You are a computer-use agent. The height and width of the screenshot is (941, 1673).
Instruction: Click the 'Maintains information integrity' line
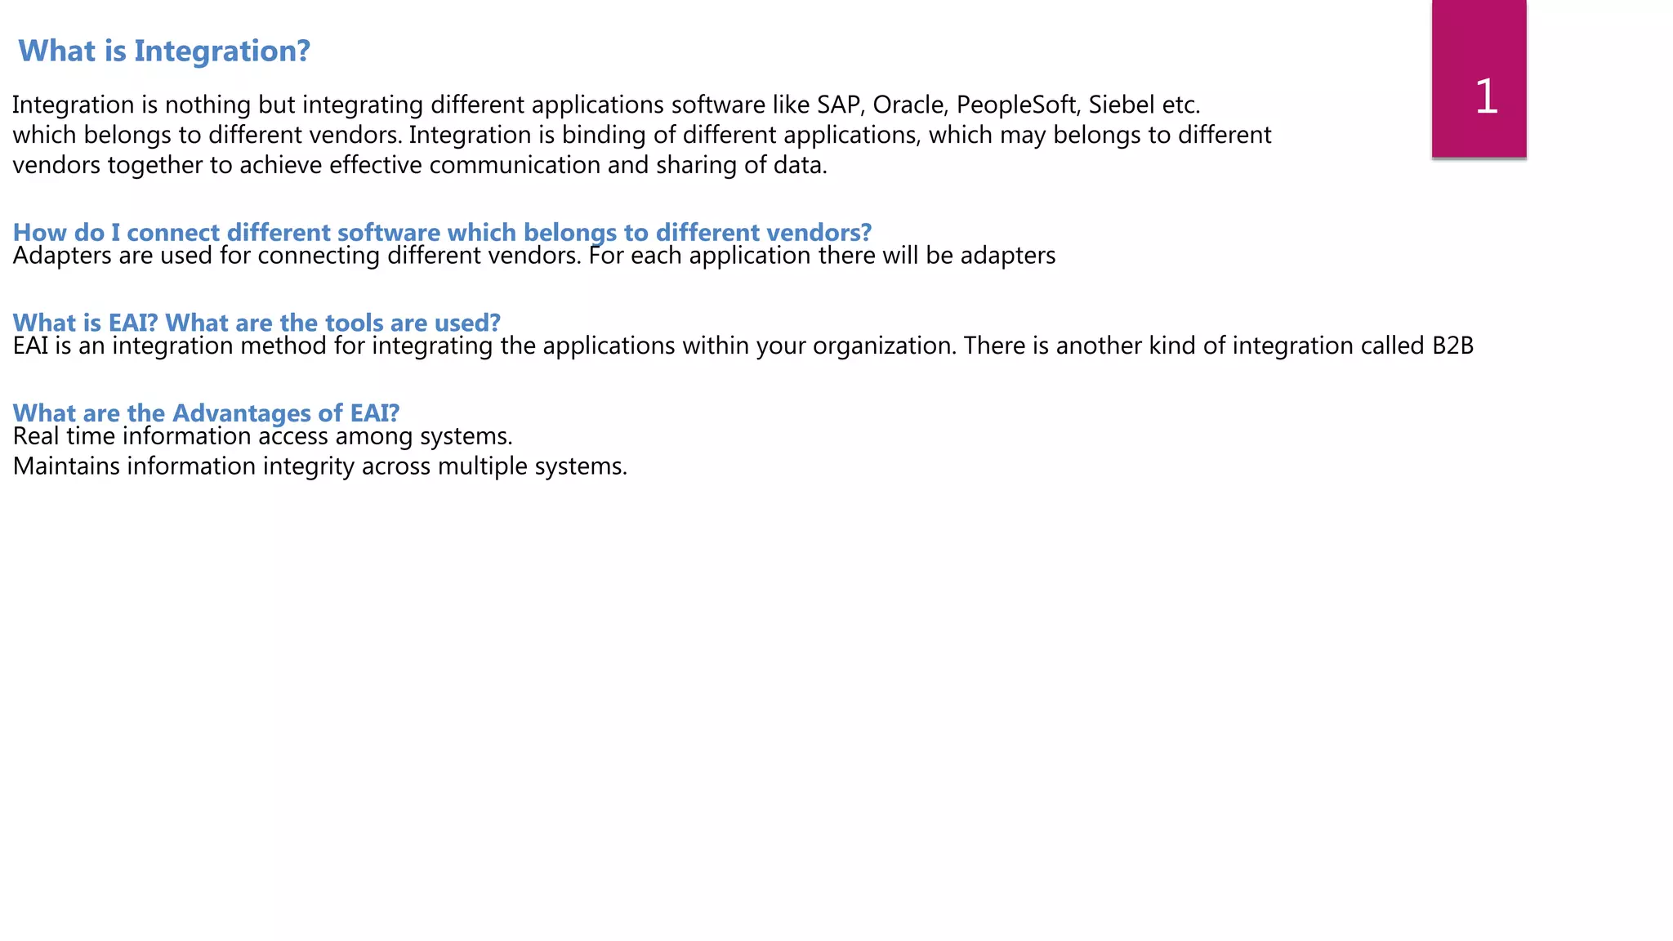[x=319, y=466]
